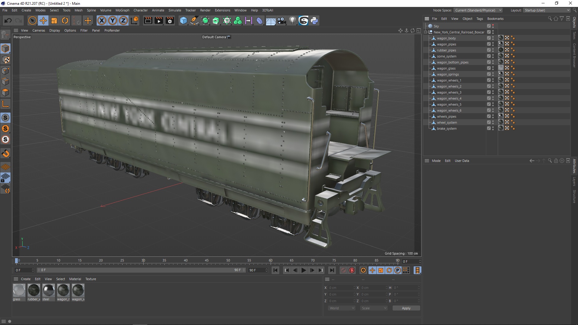578x325 pixels.
Task: Go to end of animation
Action: pyautogui.click(x=332, y=270)
